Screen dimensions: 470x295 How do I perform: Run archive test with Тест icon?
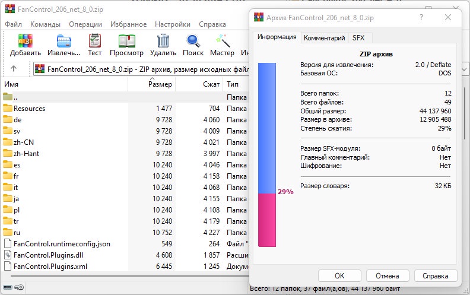click(95, 42)
